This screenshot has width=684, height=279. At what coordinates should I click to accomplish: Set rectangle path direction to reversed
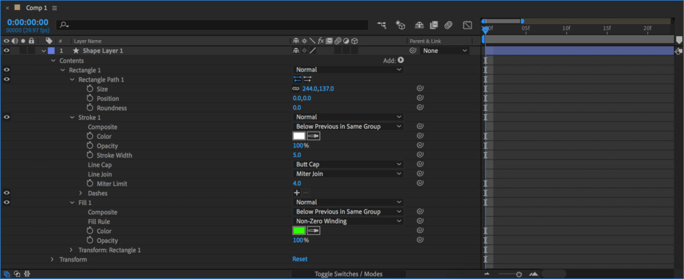click(x=307, y=79)
